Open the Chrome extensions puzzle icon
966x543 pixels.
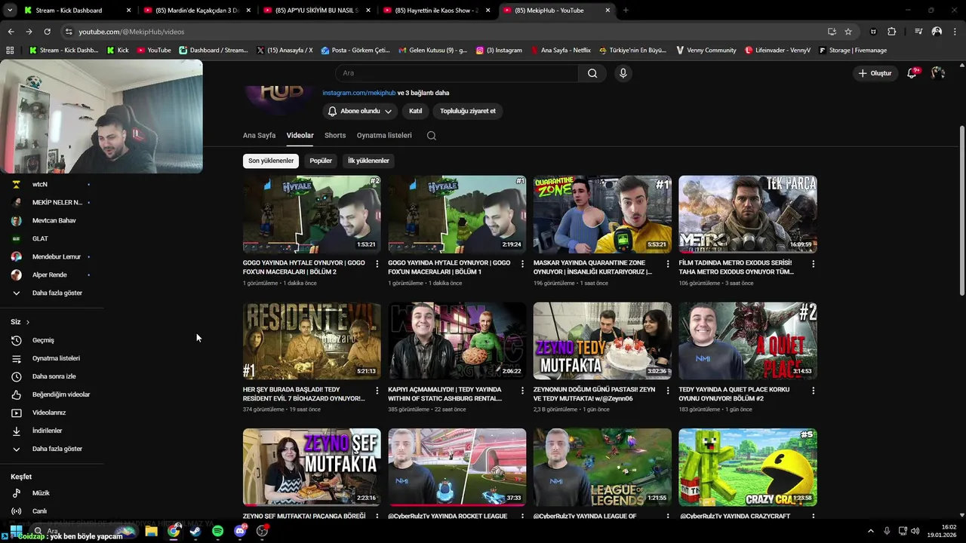(892, 32)
